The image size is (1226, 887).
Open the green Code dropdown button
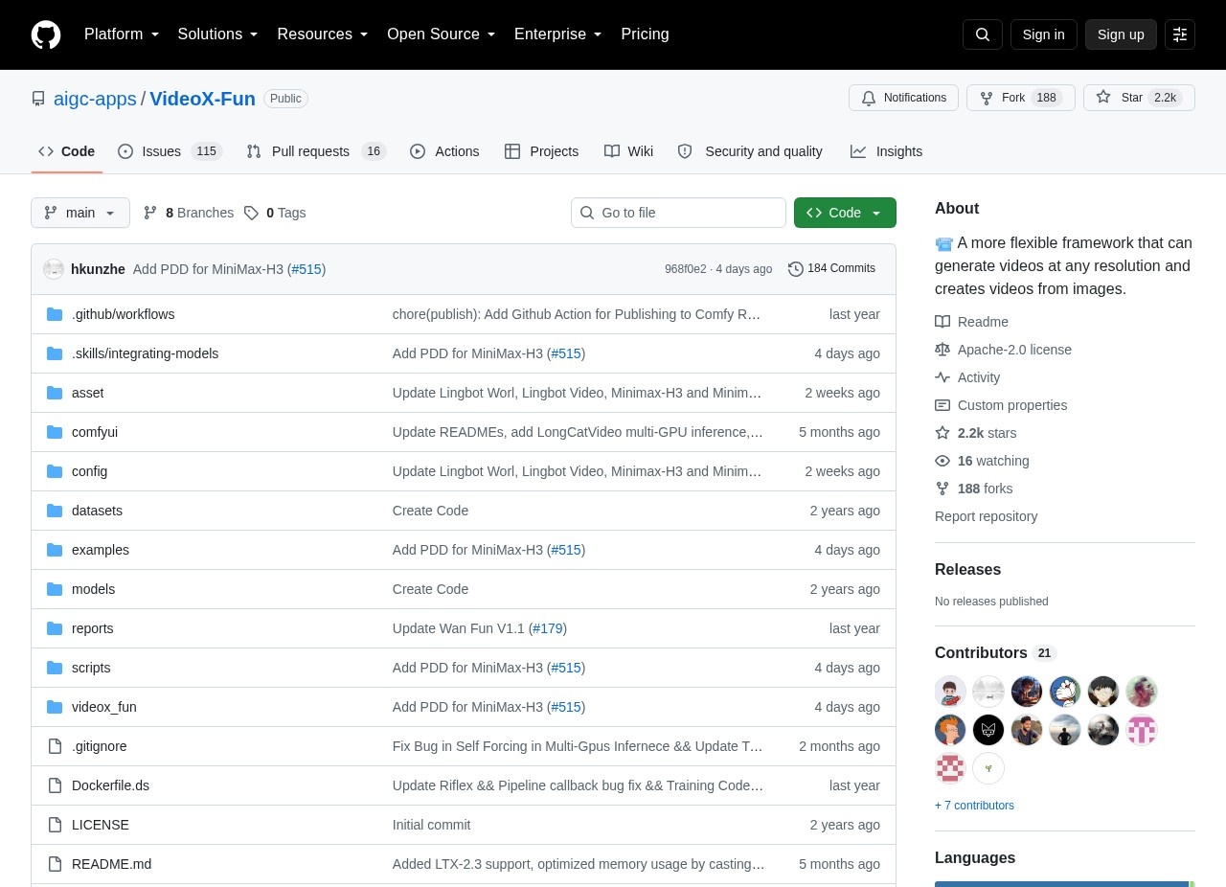[845, 213]
